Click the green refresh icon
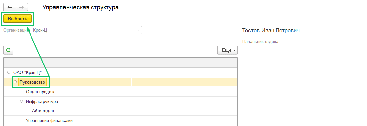Image resolution: width=367 pixels, height=126 pixels. pos(8,50)
